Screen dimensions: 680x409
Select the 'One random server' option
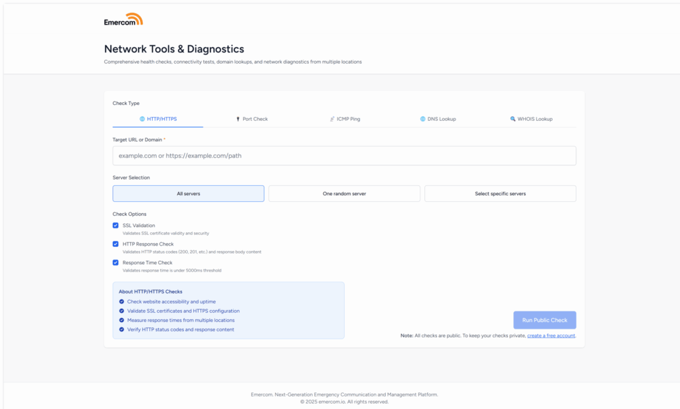[344, 193]
